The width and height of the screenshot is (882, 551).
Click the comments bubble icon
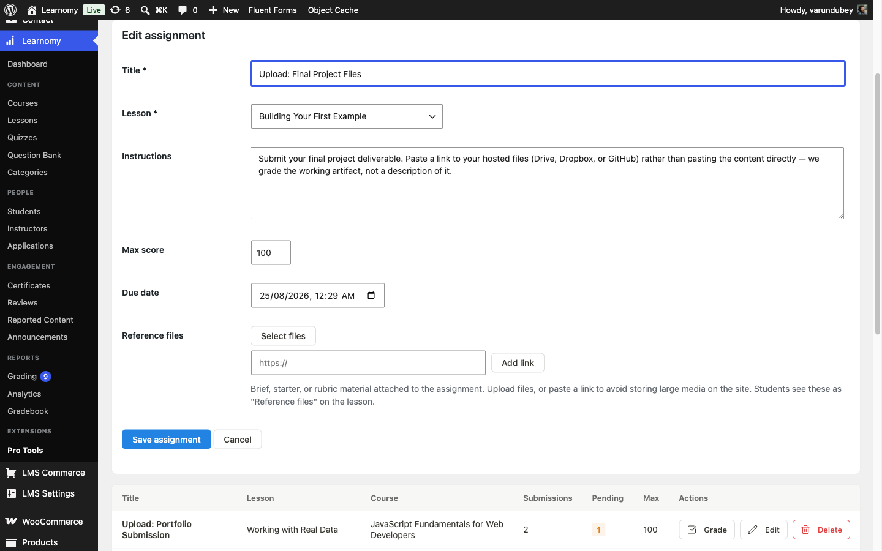click(x=183, y=10)
